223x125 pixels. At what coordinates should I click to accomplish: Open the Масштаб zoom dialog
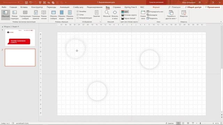pyautogui.click(x=107, y=14)
